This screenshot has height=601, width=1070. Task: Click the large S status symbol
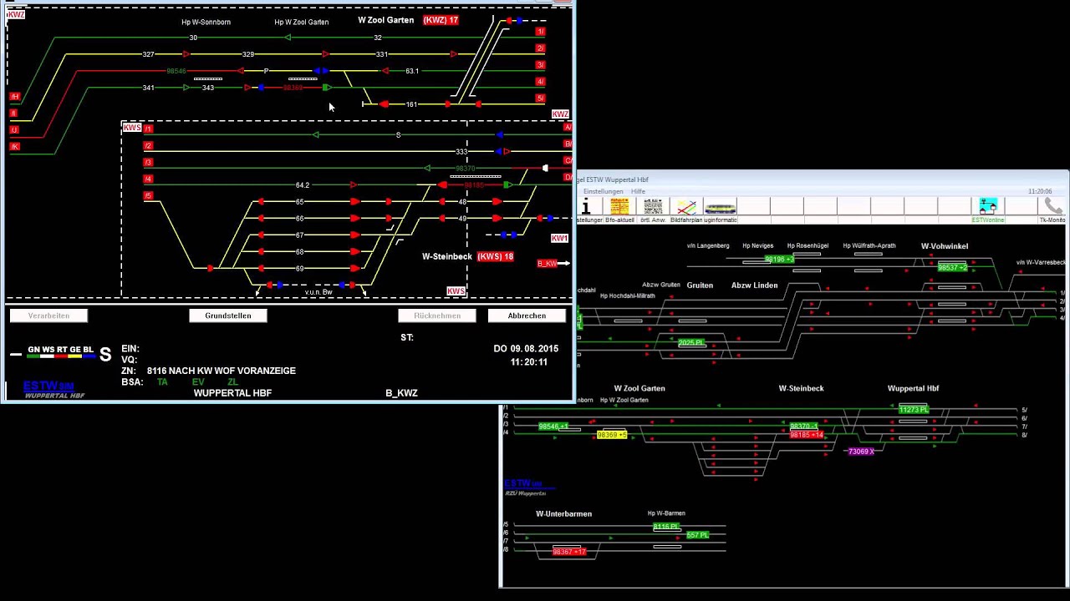105,354
